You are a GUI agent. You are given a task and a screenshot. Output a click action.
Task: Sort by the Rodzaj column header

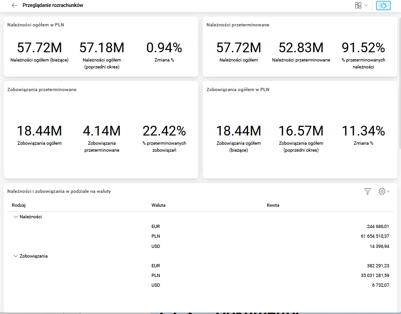tap(18, 205)
